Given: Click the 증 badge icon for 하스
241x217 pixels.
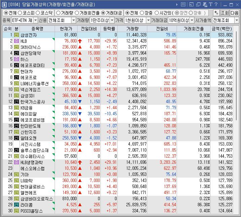Looking at the screenshot, I should 17,59.
